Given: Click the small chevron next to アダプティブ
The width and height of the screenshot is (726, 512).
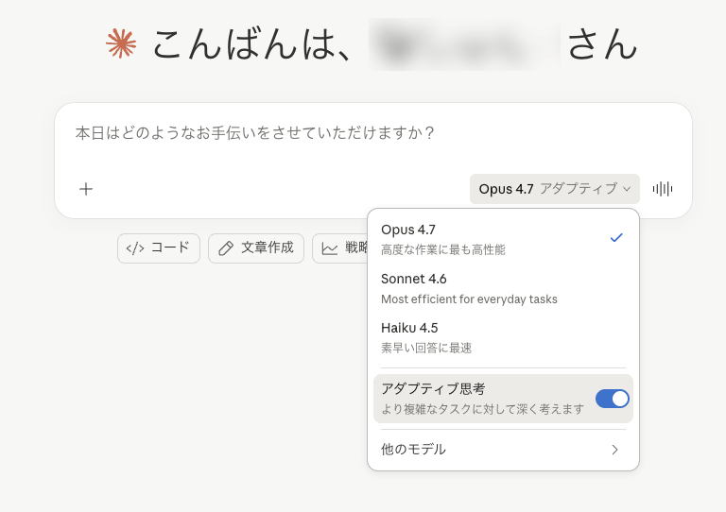Looking at the screenshot, I should pyautogui.click(x=627, y=189).
